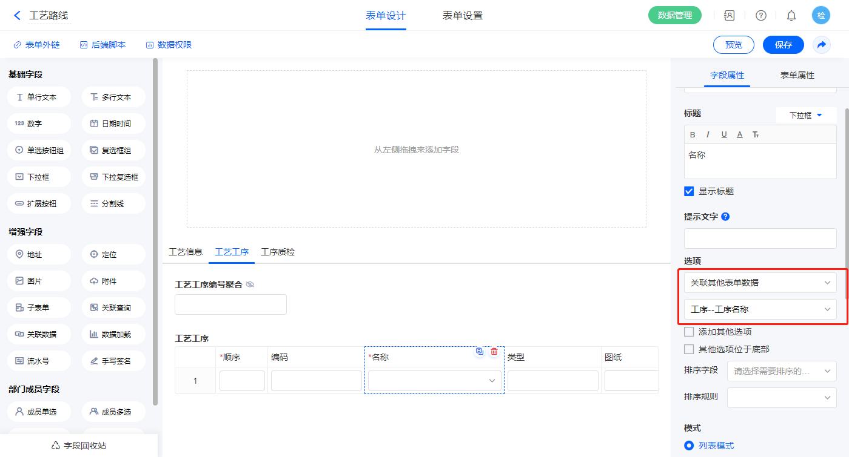
Task: Click the green 数据管理 button
Action: (x=674, y=16)
